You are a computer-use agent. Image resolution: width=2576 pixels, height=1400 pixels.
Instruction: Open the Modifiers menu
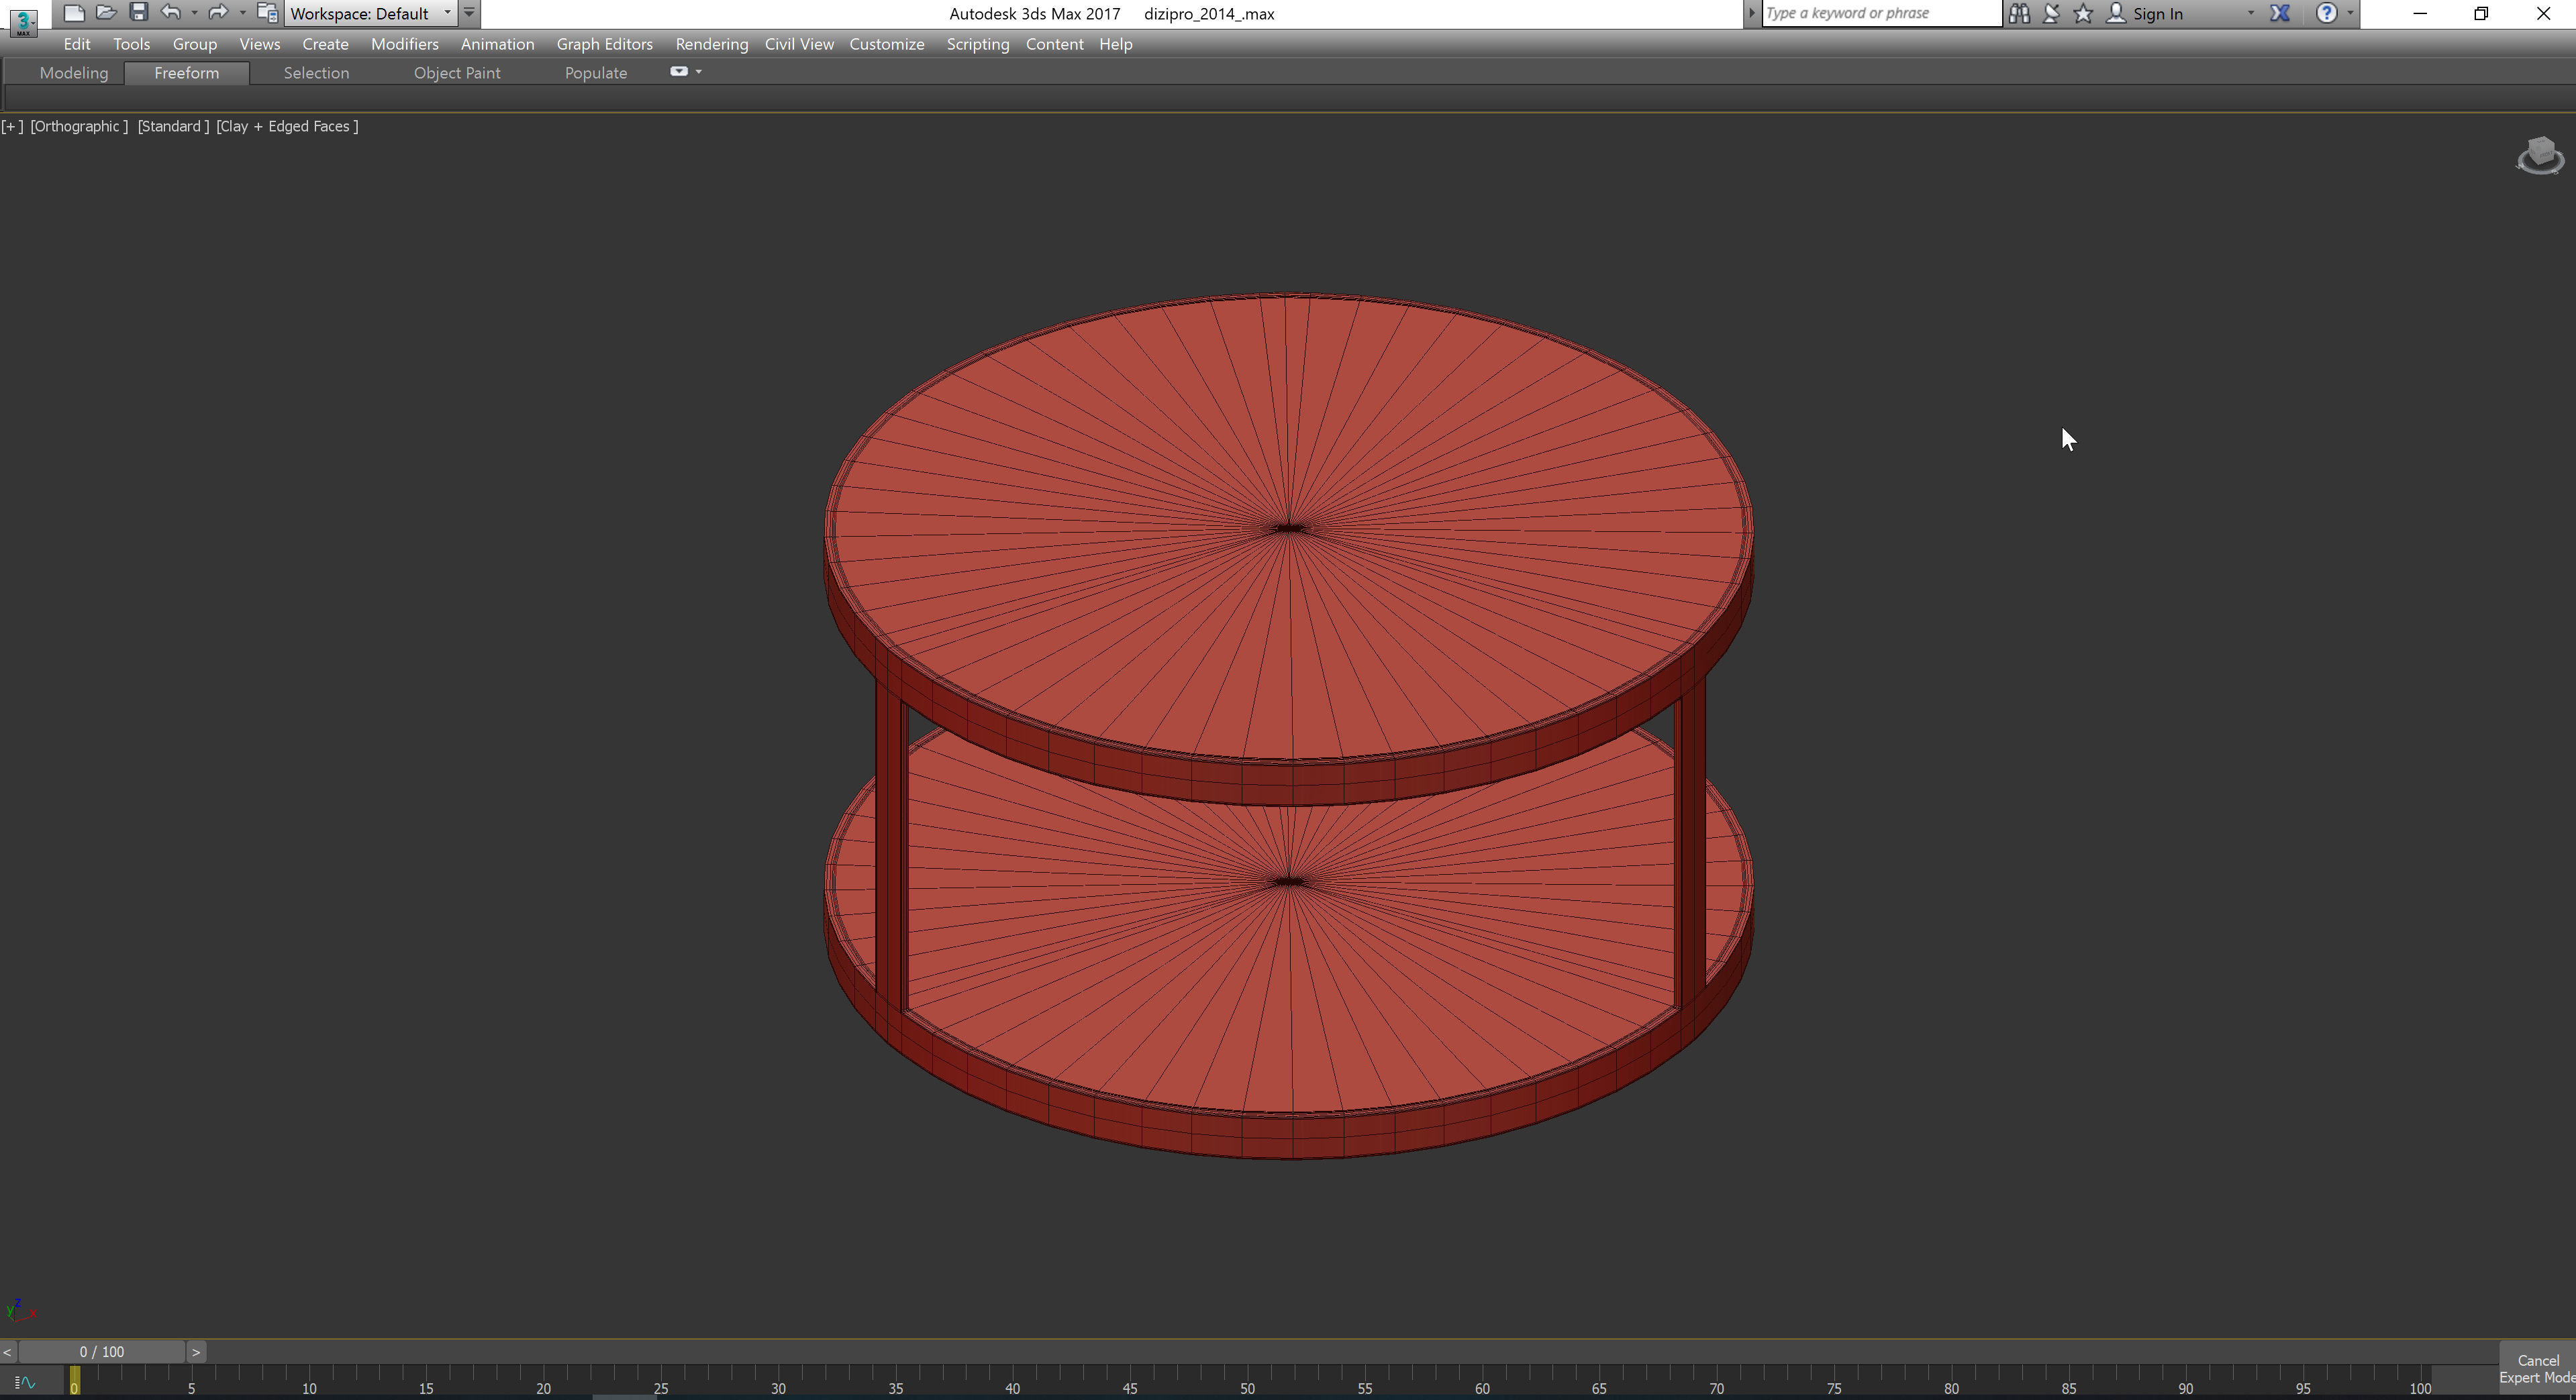(404, 44)
